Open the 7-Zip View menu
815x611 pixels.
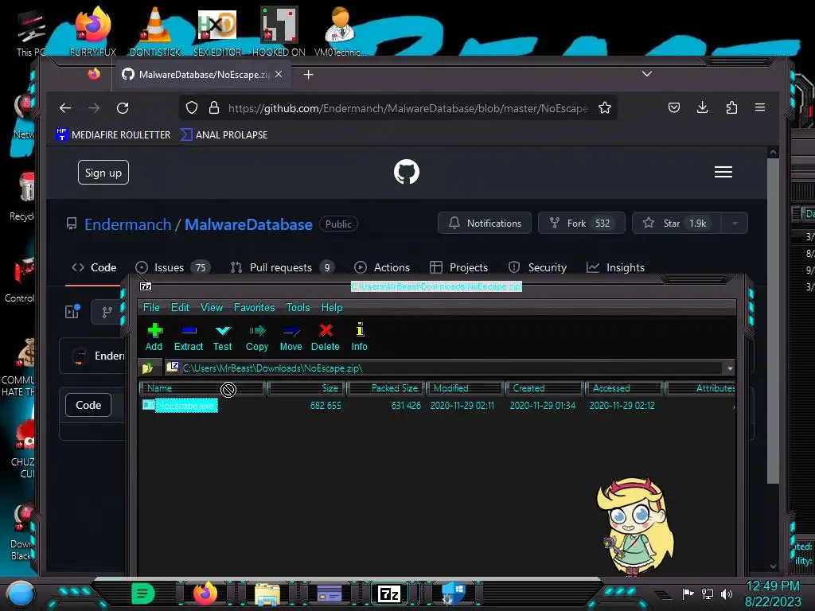point(212,307)
